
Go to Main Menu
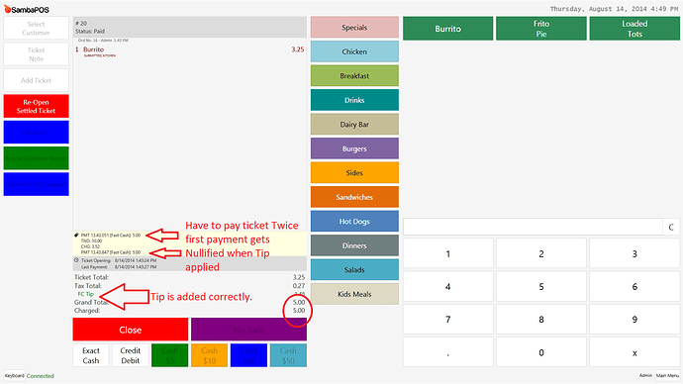pos(667,375)
